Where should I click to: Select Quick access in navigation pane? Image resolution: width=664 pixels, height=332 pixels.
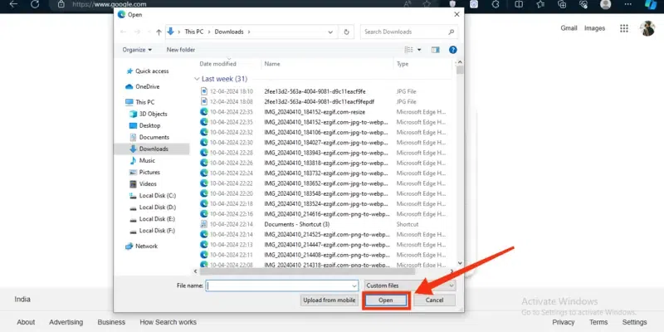point(148,71)
